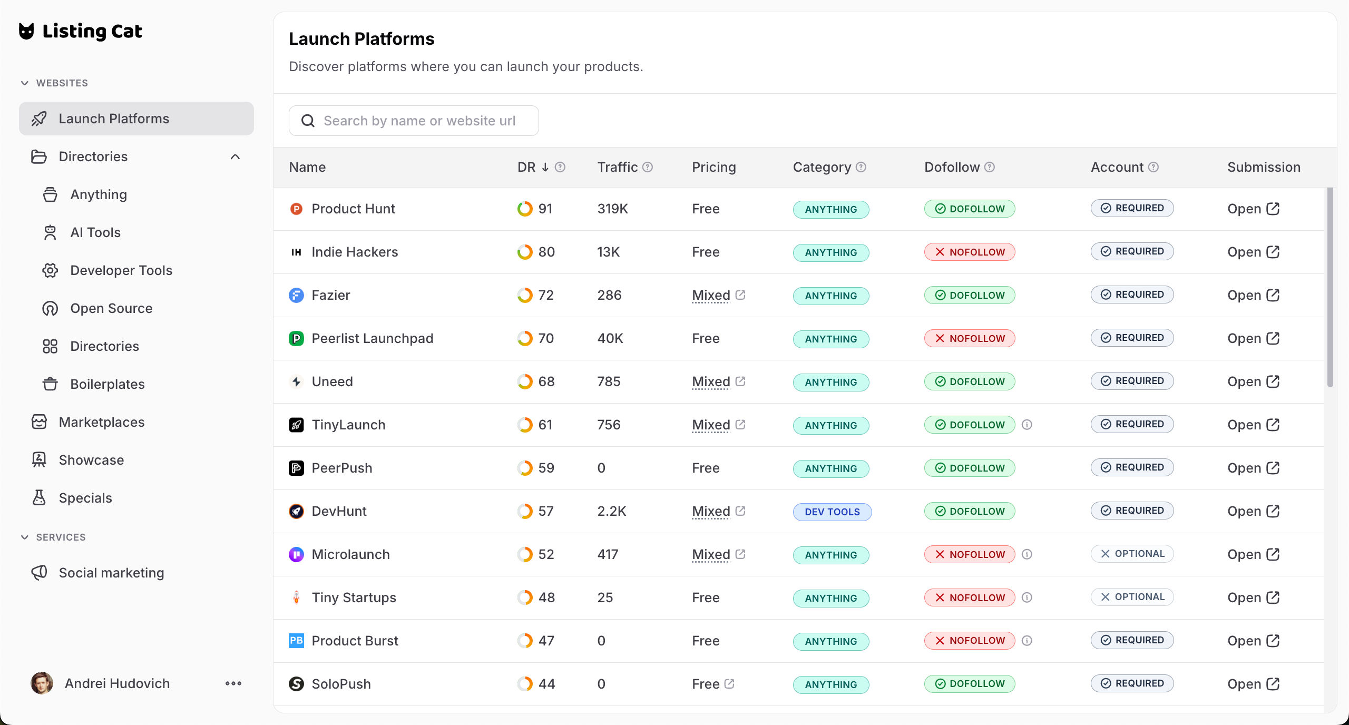Select AI Tools in the sidebar
This screenshot has width=1349, height=725.
pyautogui.click(x=95, y=232)
